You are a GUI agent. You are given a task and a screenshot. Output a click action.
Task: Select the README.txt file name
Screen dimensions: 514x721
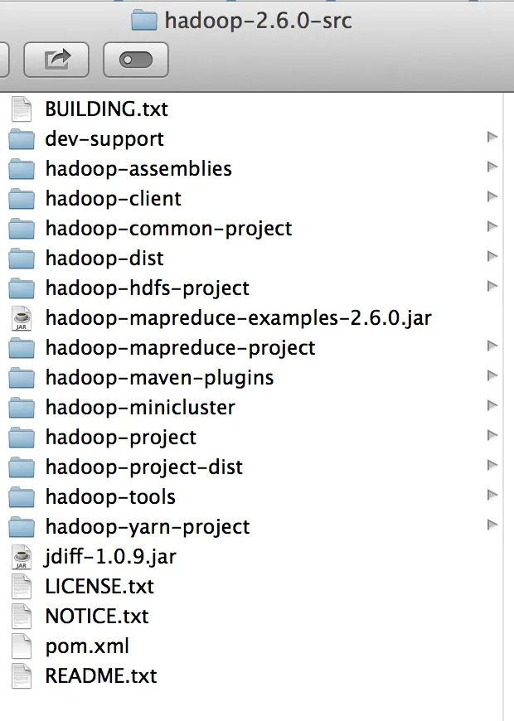click(101, 676)
